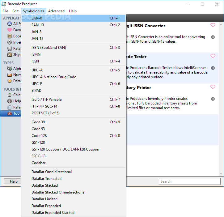The image size is (224, 217).
Task: Select Code 128 symbology
Action: [x=74, y=135]
